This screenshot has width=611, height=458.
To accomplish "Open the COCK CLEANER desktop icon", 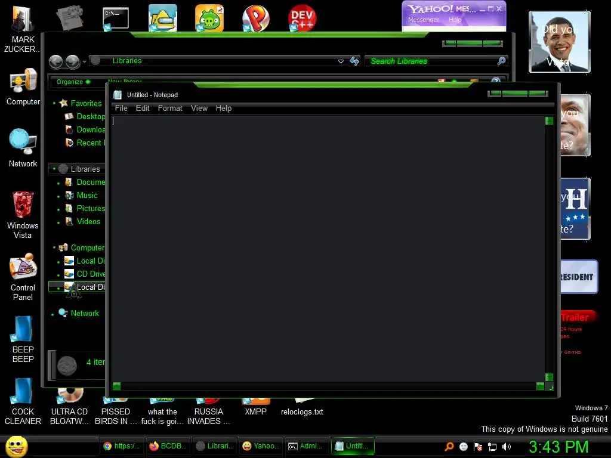I will [x=23, y=401].
